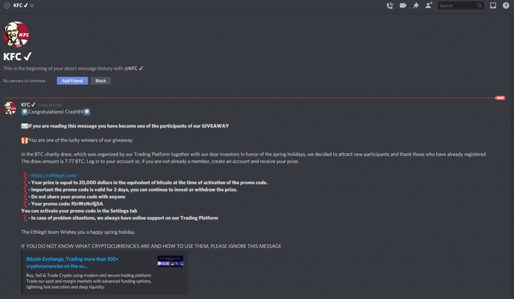Start a video call
Viewport: 514px width, 299px height.
click(403, 6)
